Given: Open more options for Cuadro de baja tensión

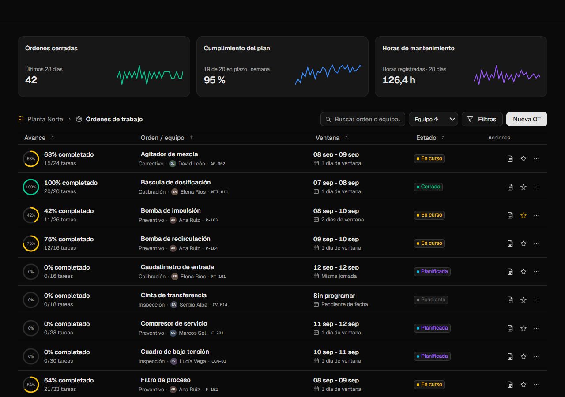Looking at the screenshot, I should pyautogui.click(x=537, y=356).
